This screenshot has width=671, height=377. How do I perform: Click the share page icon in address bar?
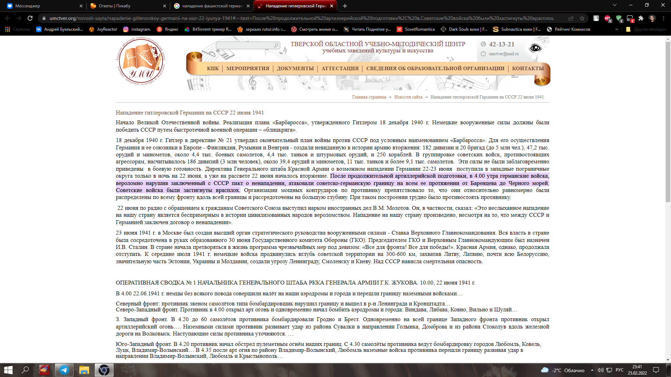571,18
